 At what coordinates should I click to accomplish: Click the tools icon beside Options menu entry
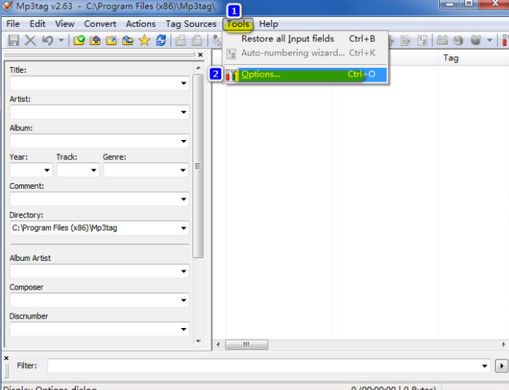[x=231, y=74]
